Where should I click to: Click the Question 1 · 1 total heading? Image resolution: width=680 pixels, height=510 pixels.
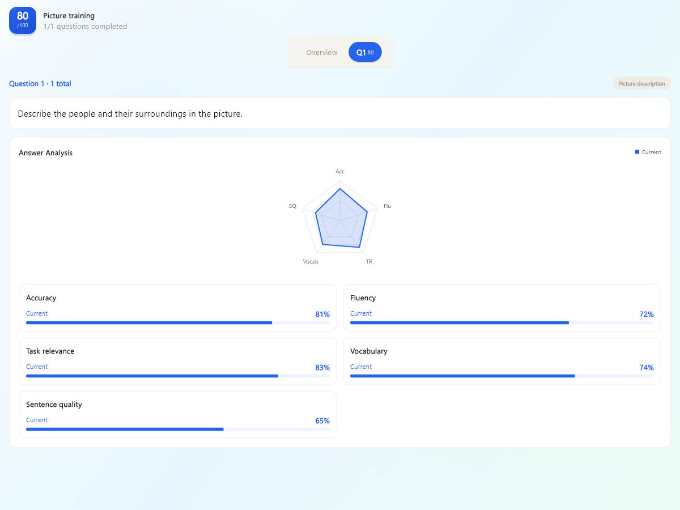[40, 84]
